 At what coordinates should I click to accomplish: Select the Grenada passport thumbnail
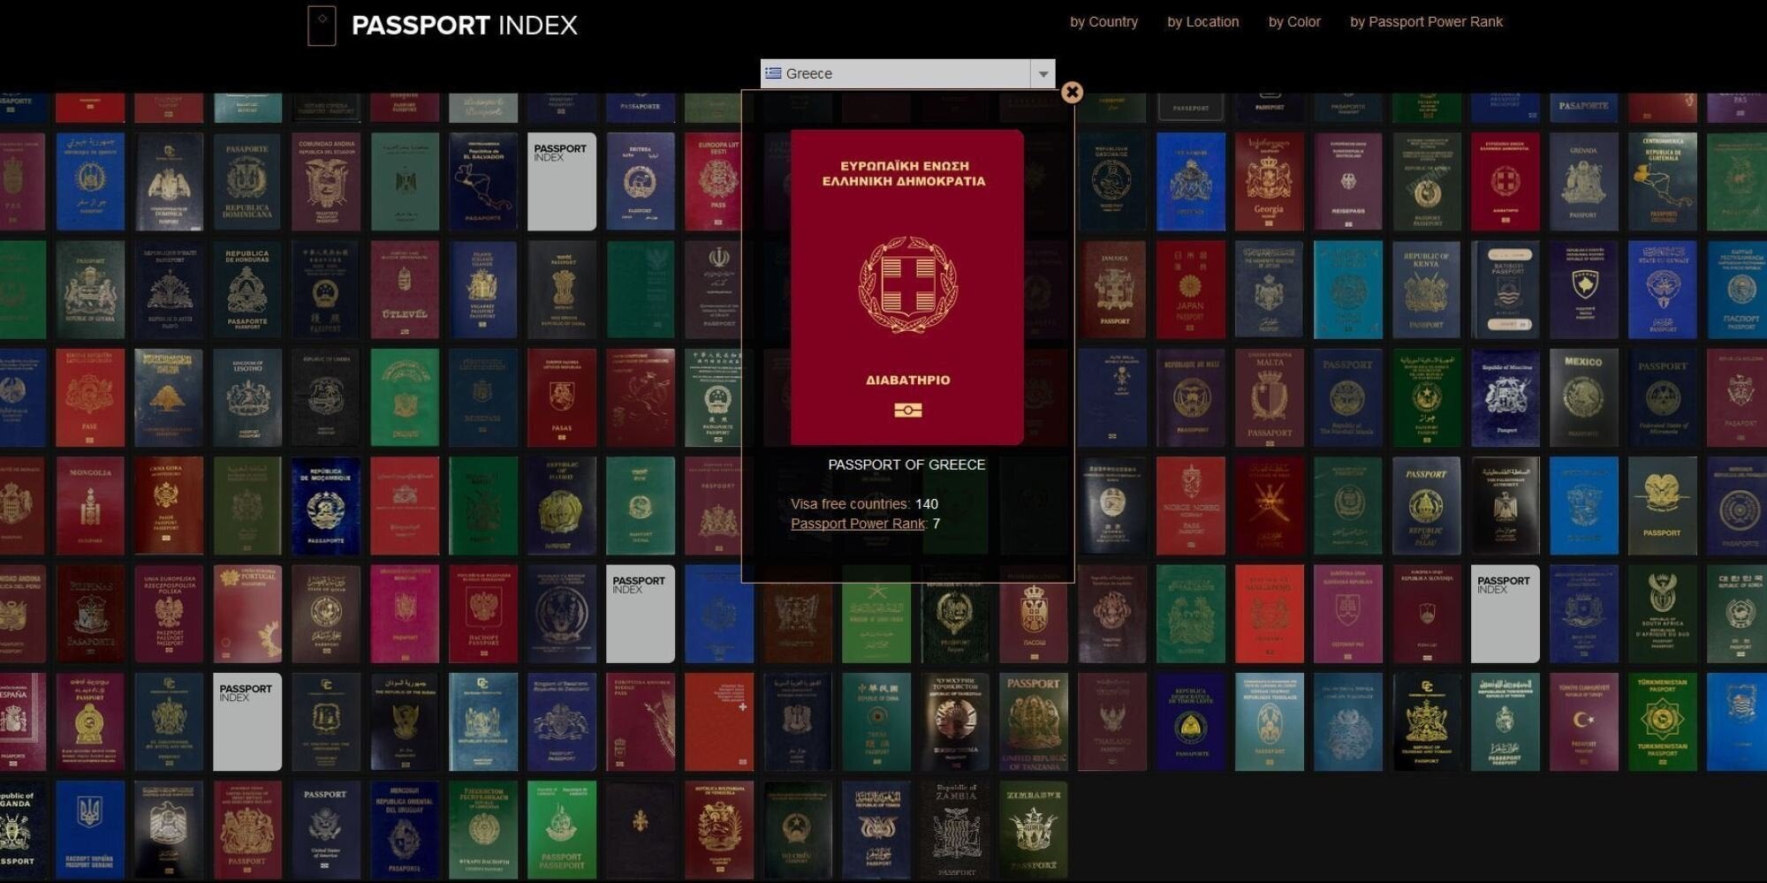(x=1583, y=182)
